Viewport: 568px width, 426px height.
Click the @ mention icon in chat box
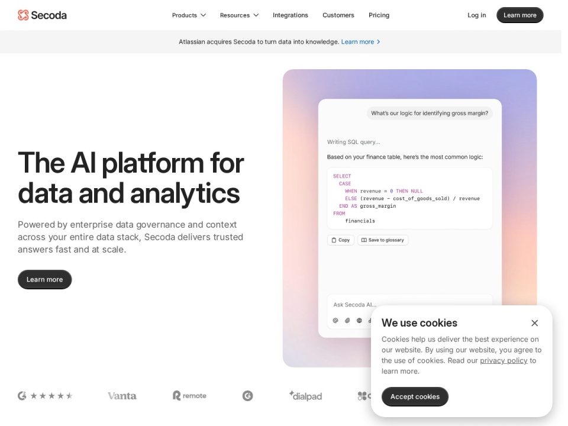pos(335,320)
